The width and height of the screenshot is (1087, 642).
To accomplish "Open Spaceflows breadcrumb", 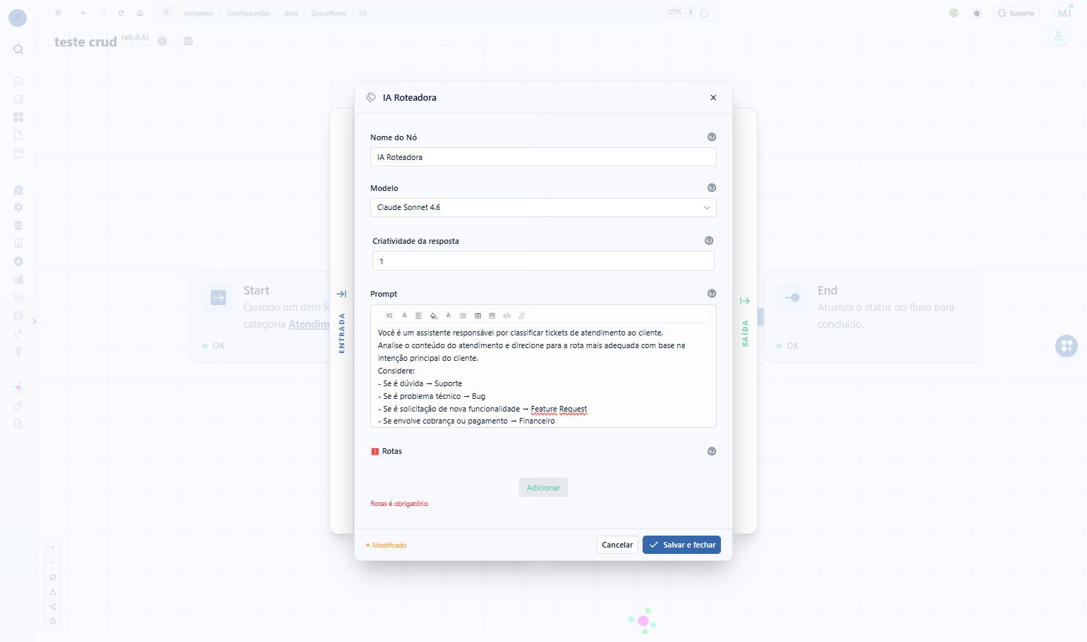I will coord(328,13).
